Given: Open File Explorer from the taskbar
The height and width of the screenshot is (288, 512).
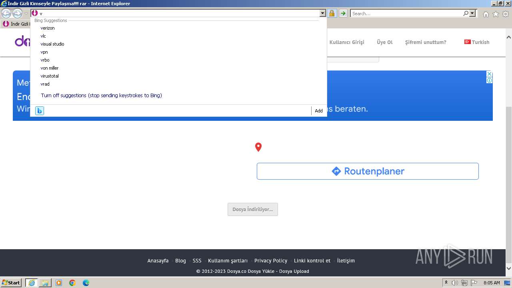Looking at the screenshot, I should pyautogui.click(x=45, y=282).
